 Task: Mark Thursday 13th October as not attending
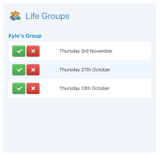33,88
